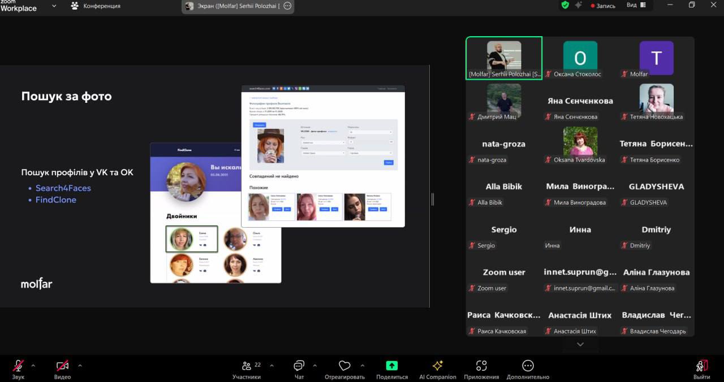Open the Приложения apps menu
The width and height of the screenshot is (724, 382).
(481, 369)
